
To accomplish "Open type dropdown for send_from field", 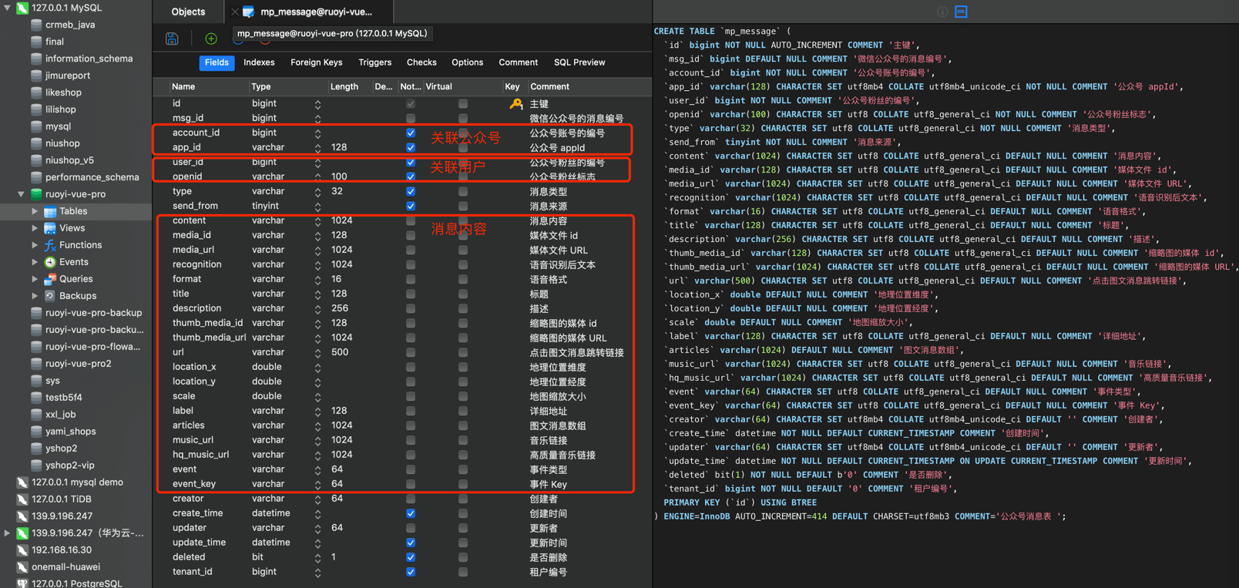I will coord(317,207).
